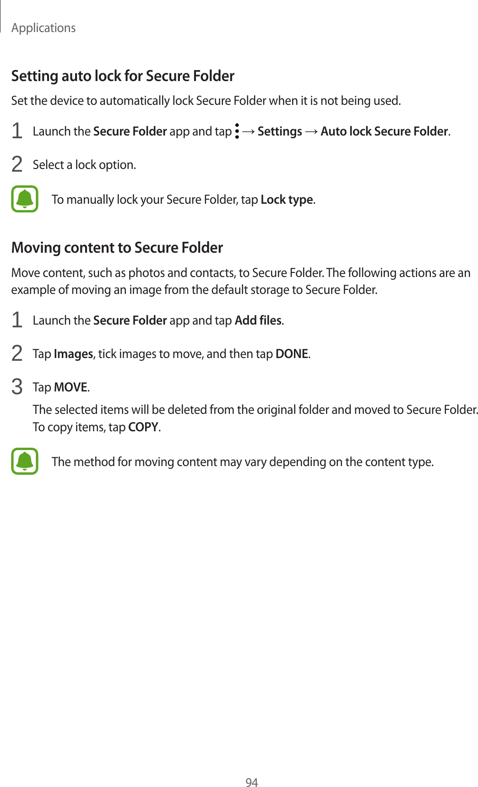Click the arrow between Settings and Auto lock

311,131
